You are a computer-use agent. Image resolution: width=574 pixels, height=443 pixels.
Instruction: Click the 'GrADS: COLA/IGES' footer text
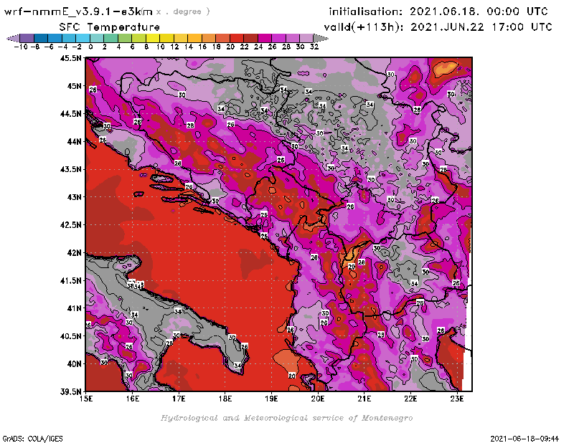click(x=32, y=439)
